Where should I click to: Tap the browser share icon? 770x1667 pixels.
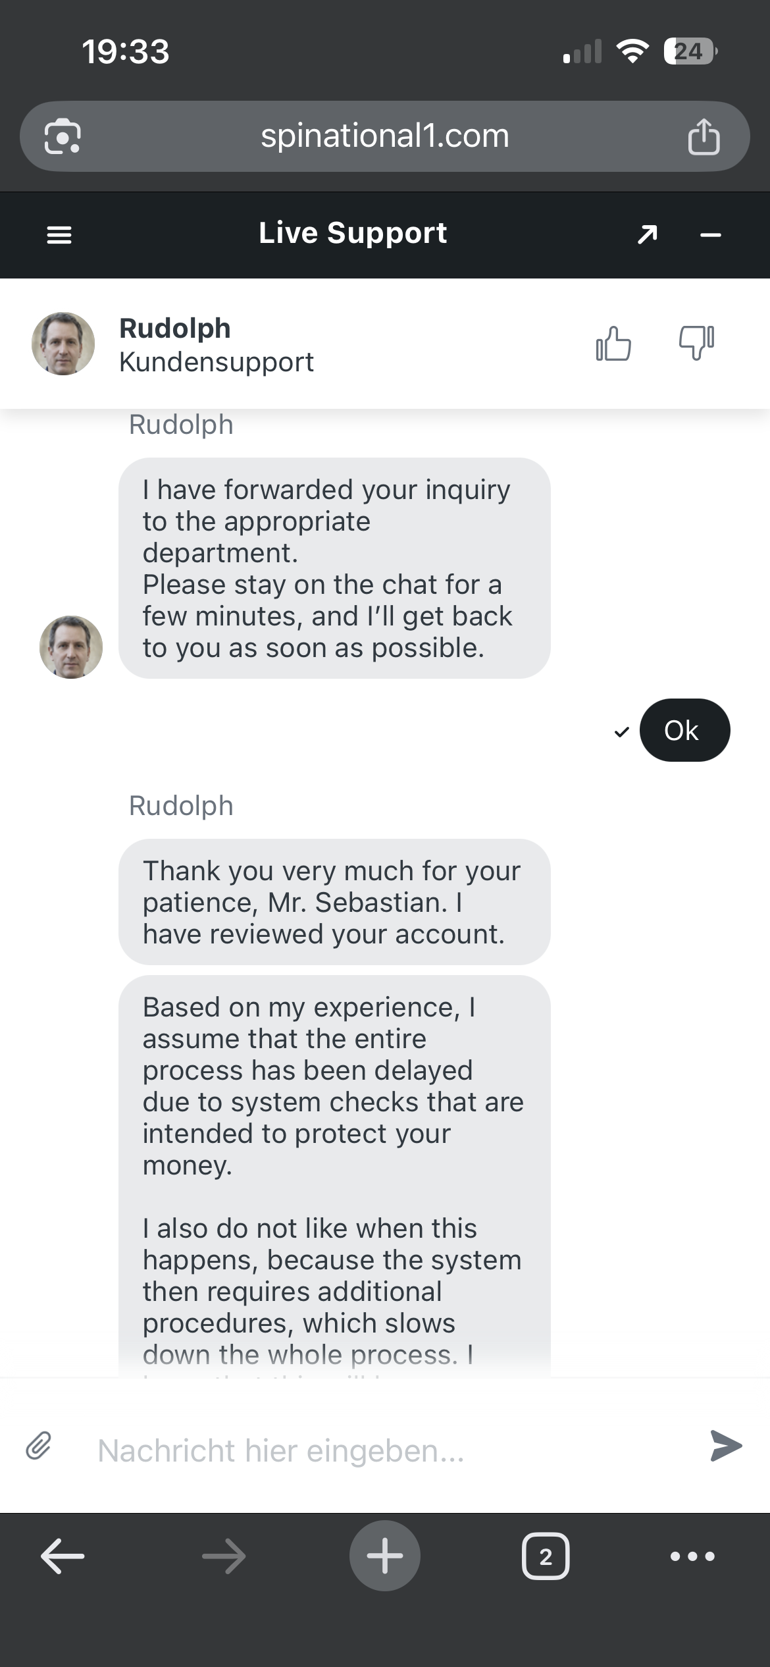pos(704,137)
